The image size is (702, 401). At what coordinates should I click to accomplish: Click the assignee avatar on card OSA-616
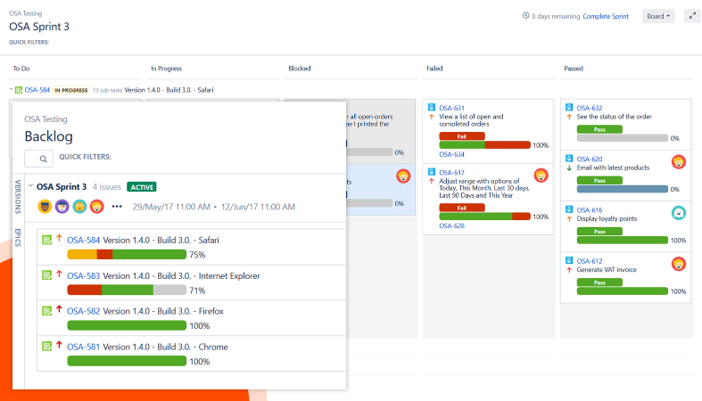click(x=678, y=212)
